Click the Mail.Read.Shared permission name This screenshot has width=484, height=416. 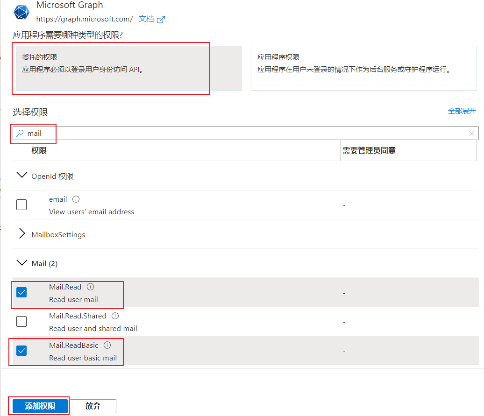78,316
